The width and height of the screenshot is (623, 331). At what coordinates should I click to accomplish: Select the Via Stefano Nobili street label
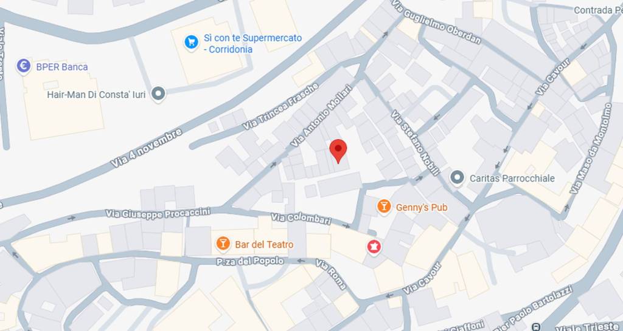pyautogui.click(x=415, y=143)
